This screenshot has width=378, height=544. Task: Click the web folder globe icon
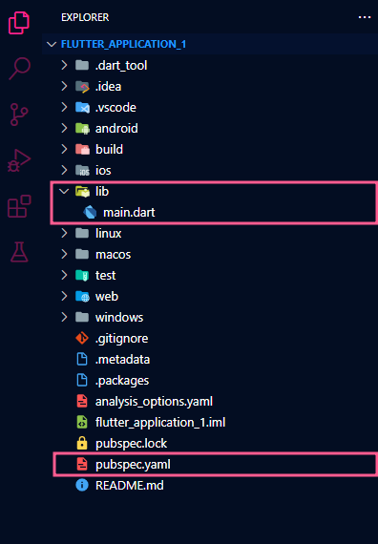coord(82,297)
